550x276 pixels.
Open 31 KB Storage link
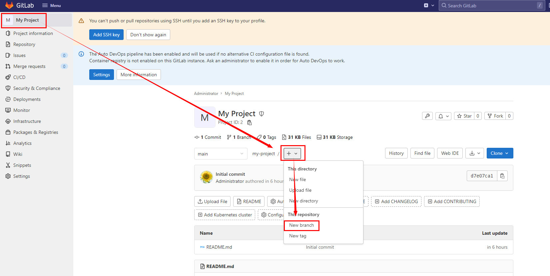point(334,137)
